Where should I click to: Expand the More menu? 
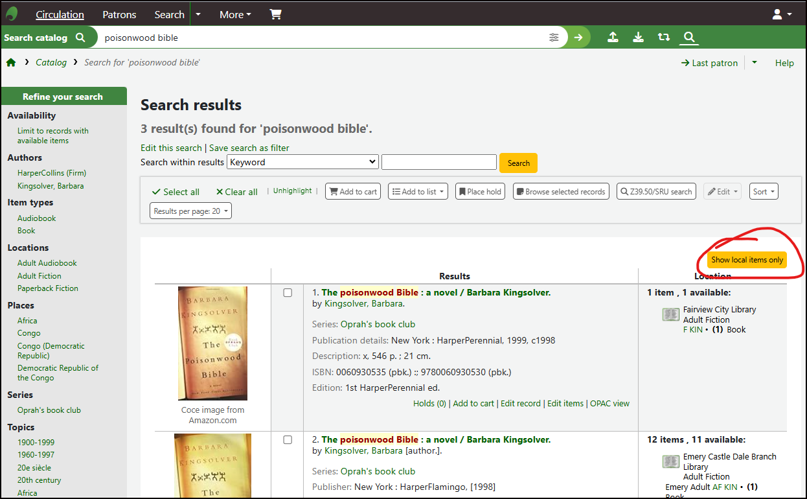click(x=235, y=14)
